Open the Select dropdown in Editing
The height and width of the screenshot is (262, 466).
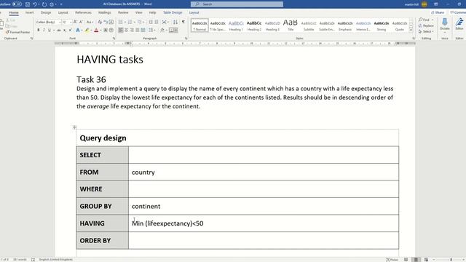click(426, 31)
